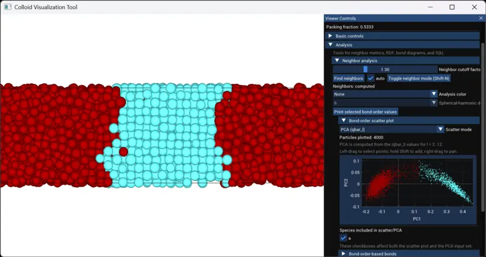Image resolution: width=486 pixels, height=257 pixels.
Task: Uncheck the auto neighbors checkbox
Action: tap(371, 78)
